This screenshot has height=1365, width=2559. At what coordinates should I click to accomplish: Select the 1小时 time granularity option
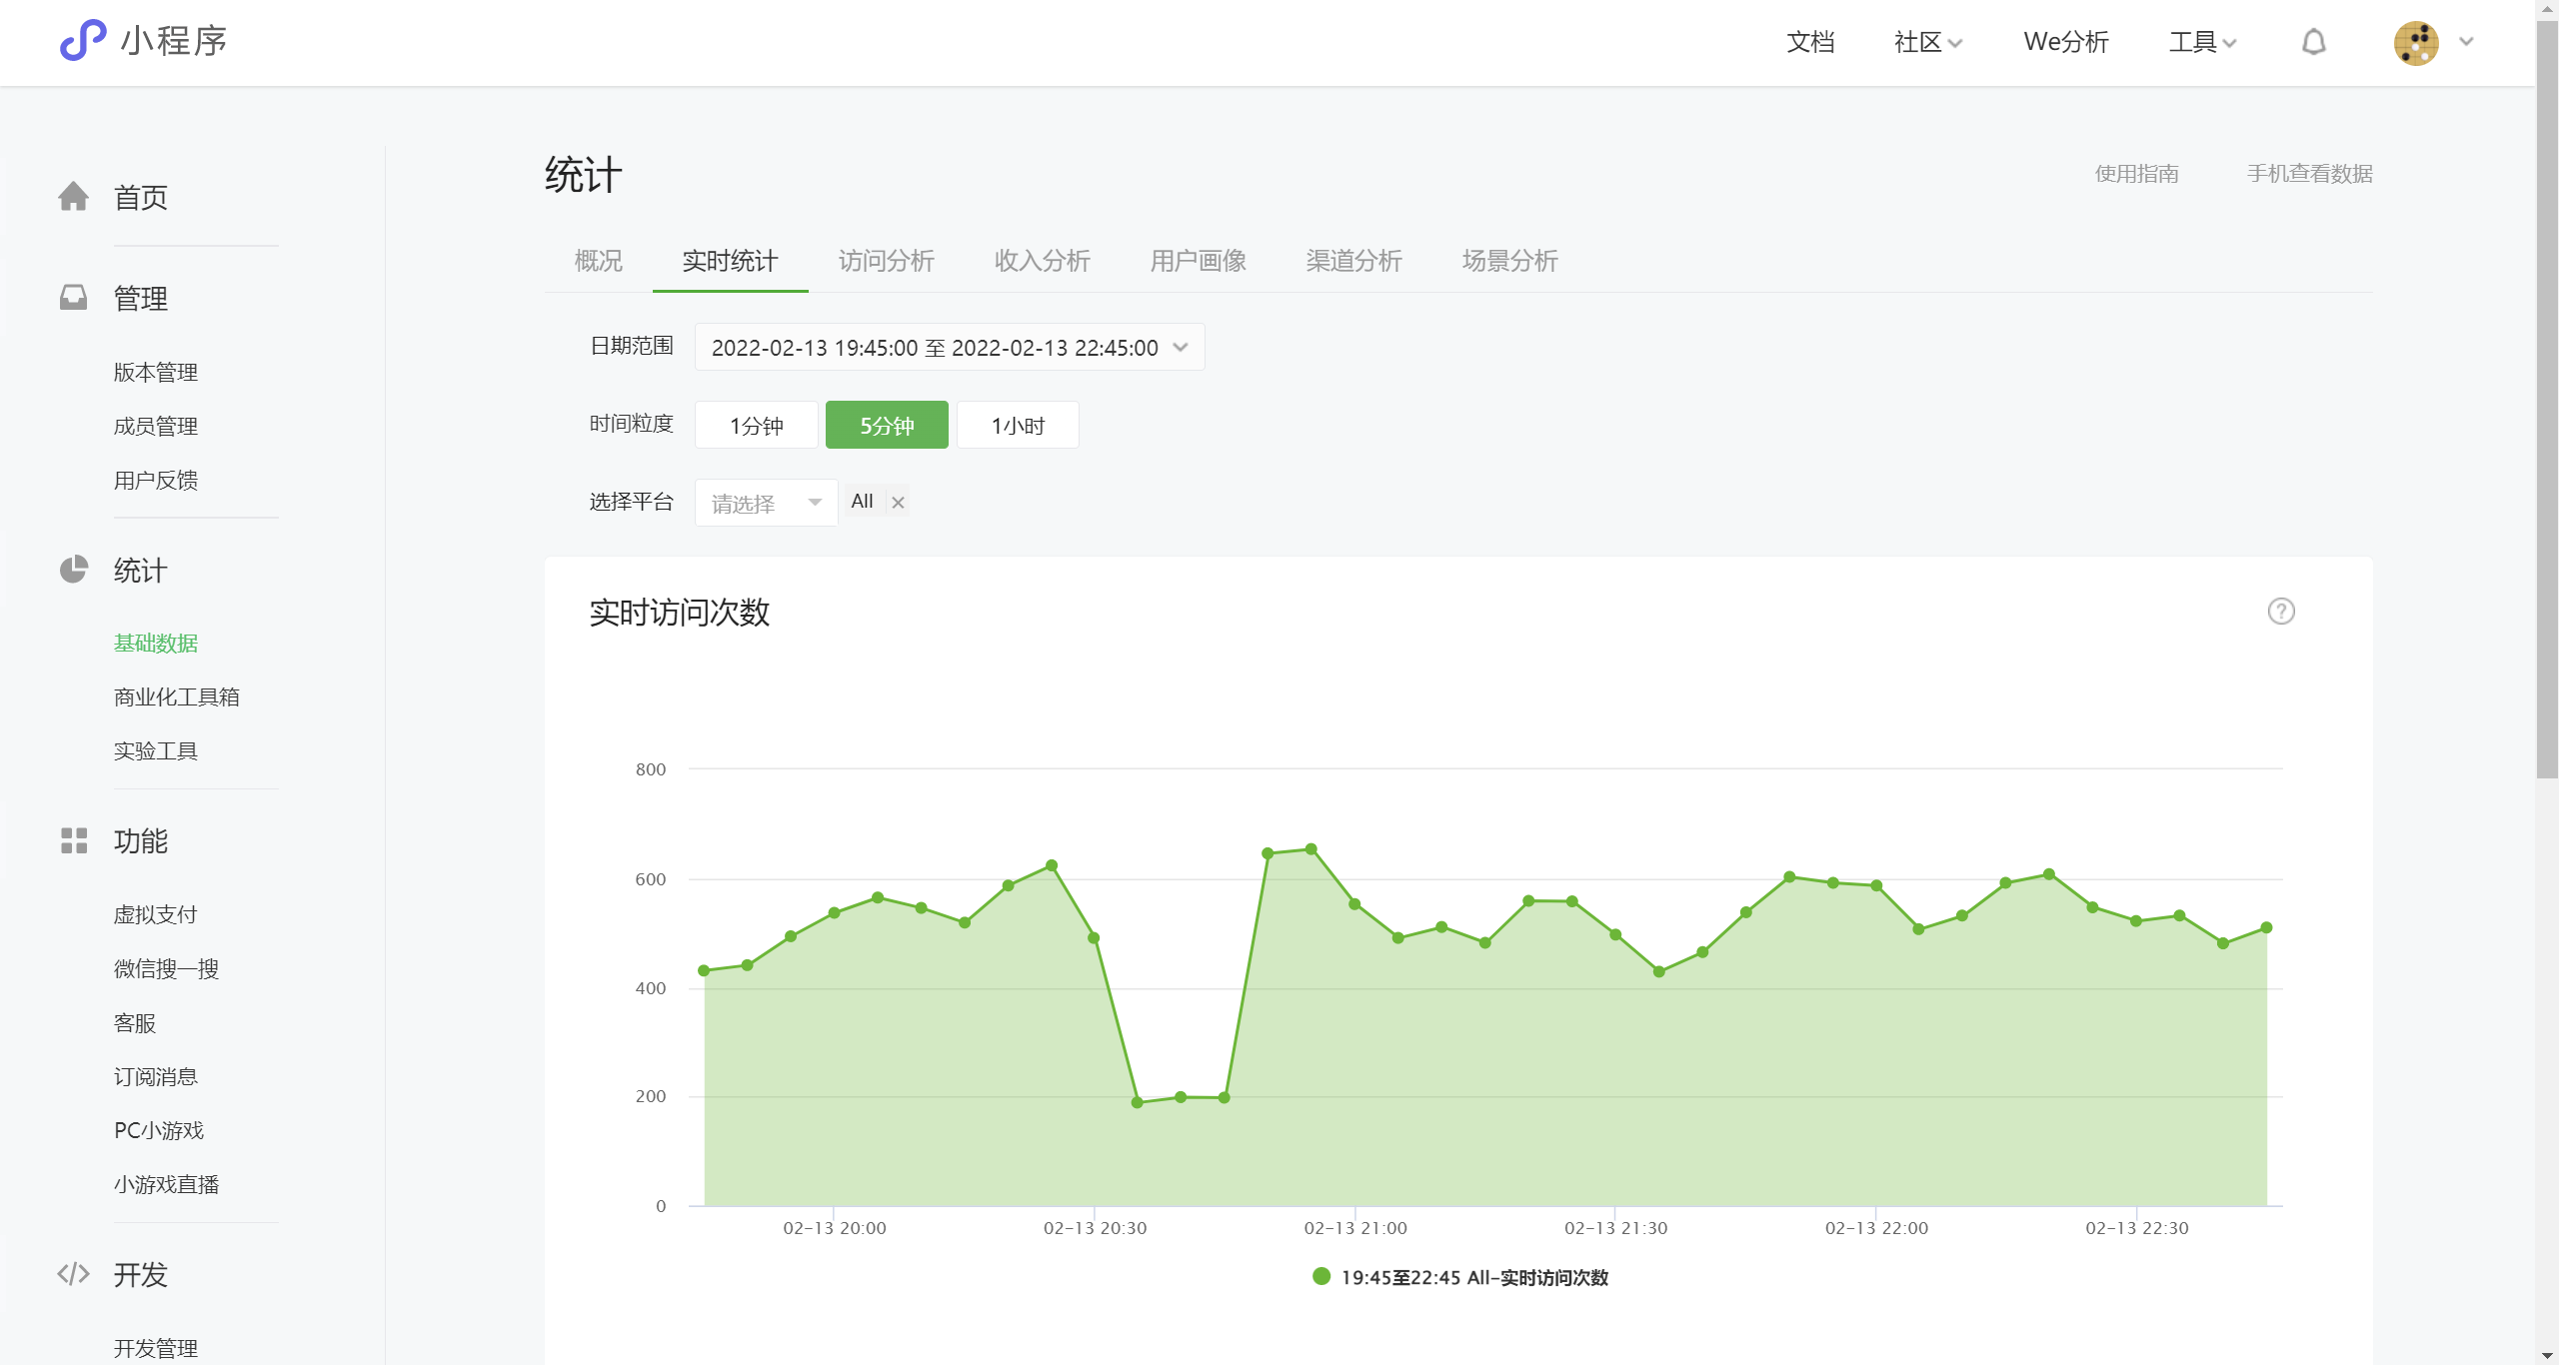tap(1017, 426)
